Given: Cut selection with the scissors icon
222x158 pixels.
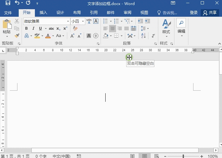Looking at the screenshot, I should click(x=17, y=21).
